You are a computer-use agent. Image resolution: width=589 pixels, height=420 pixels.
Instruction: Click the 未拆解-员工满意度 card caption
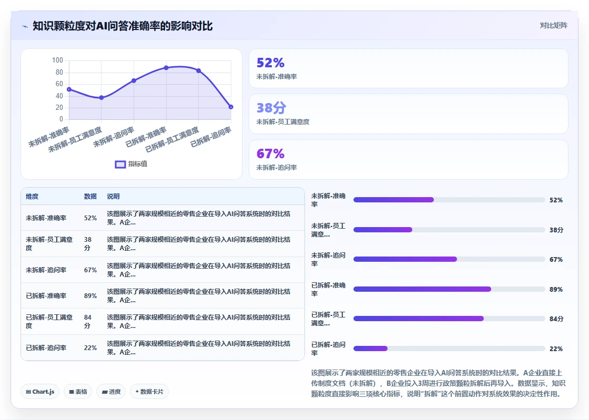(283, 122)
